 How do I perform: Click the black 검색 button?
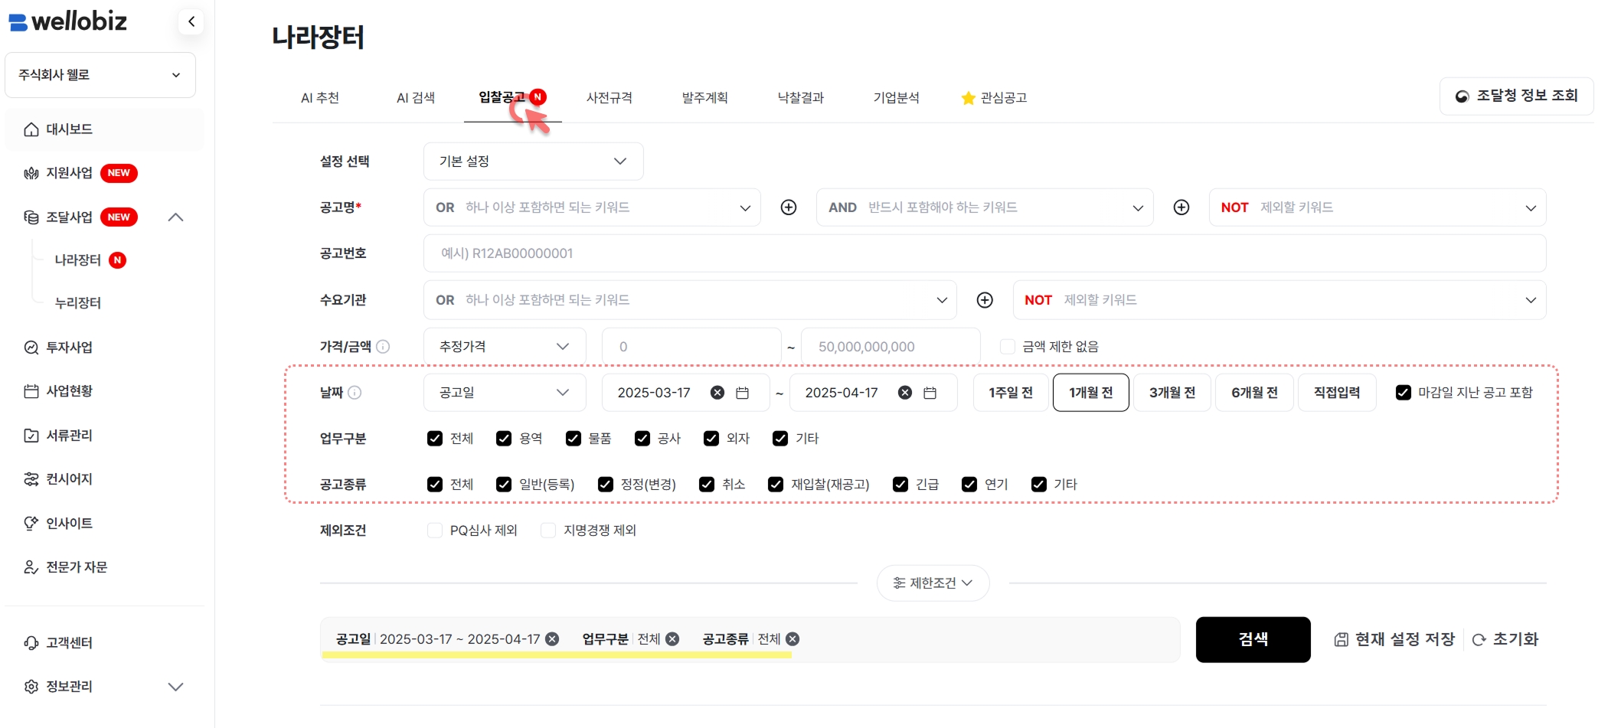tap(1253, 639)
